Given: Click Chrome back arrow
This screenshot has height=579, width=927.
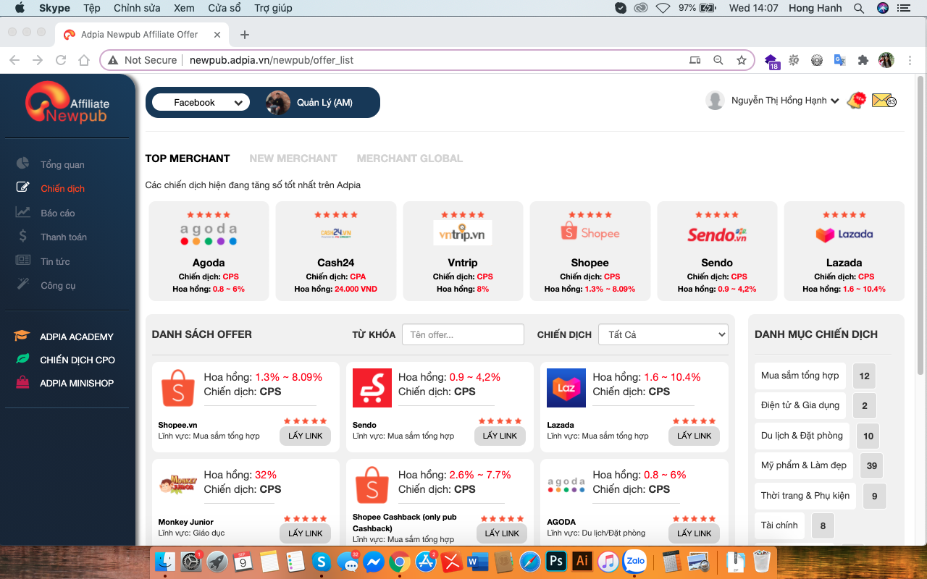Looking at the screenshot, I should tap(14, 60).
